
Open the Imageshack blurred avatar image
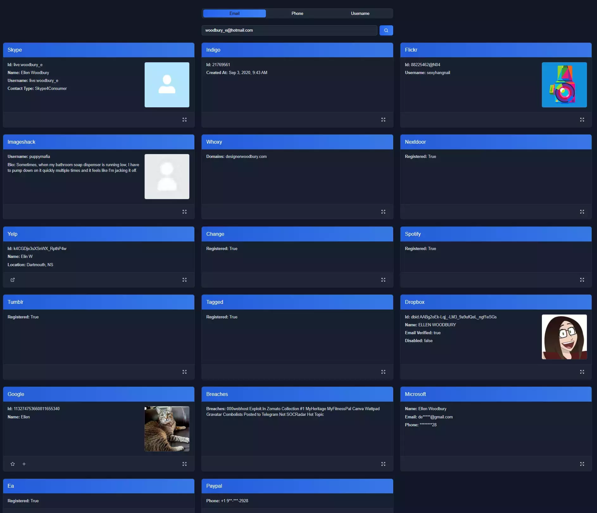[167, 177]
